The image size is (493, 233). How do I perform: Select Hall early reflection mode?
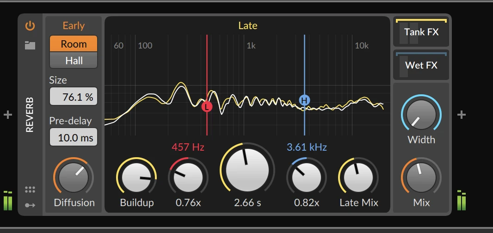click(74, 61)
